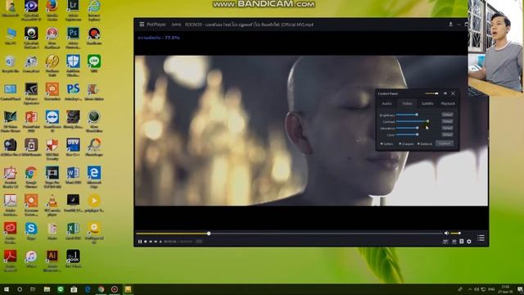Reset Saturation with its Default button

point(447,128)
